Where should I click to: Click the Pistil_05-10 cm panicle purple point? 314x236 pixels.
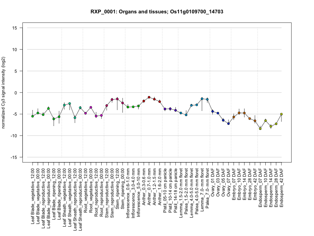(x=165, y=109)
